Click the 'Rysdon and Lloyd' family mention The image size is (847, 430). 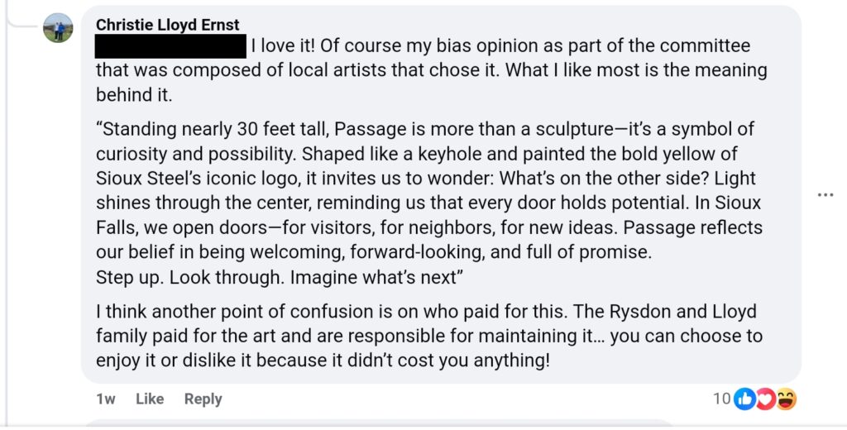point(683,311)
